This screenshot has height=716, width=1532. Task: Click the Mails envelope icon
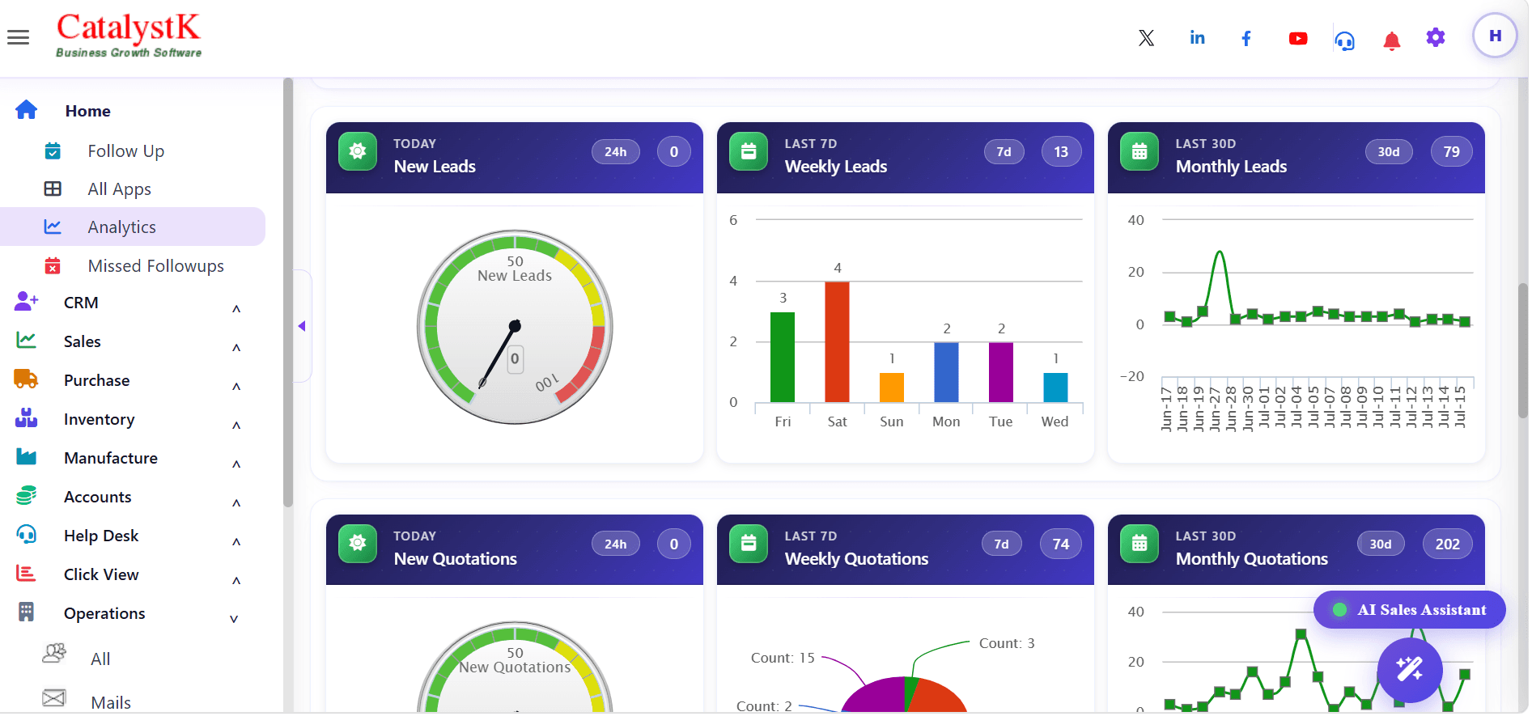pos(53,697)
